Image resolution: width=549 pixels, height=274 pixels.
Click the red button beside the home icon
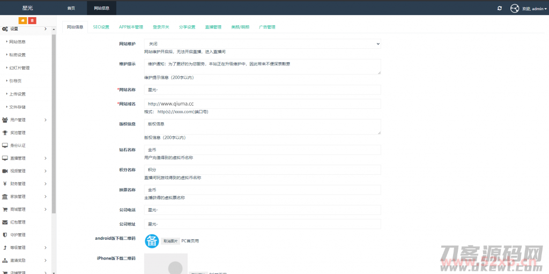(x=32, y=20)
